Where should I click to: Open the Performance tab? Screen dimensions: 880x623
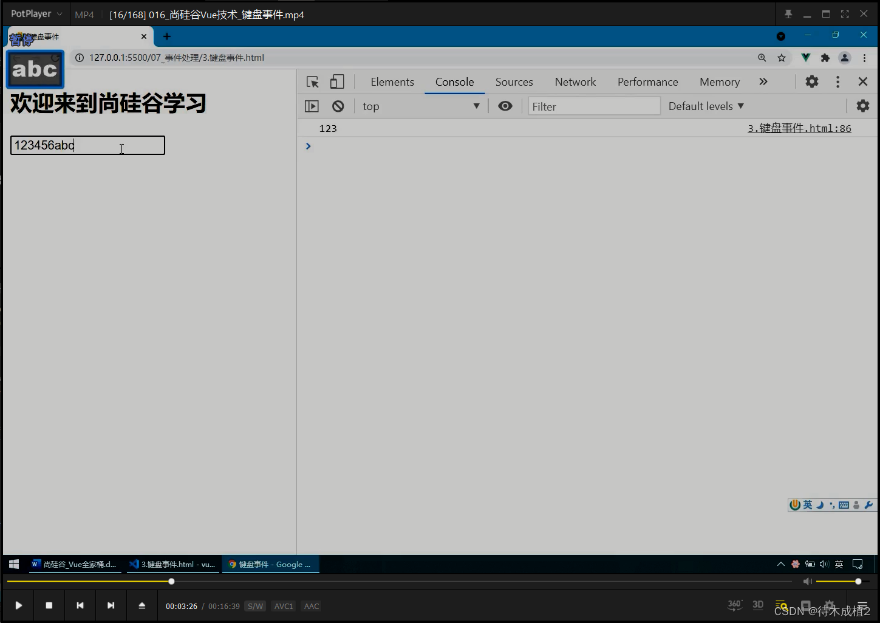click(647, 82)
